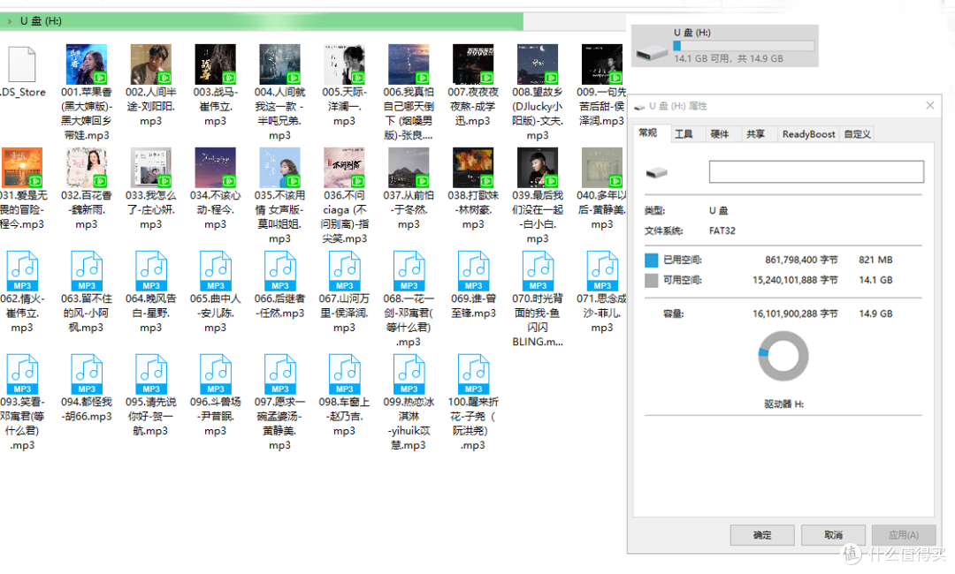Open the 硬件 tab
This screenshot has width=955, height=574.
click(x=720, y=133)
